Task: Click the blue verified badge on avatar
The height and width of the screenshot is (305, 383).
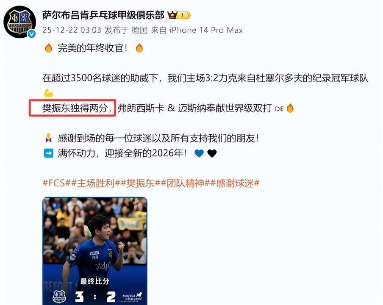Action: 31,34
